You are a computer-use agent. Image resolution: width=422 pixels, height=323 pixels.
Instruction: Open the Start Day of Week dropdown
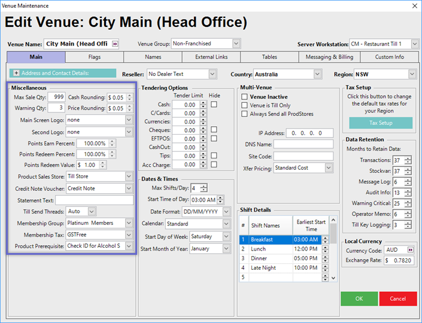click(226, 236)
